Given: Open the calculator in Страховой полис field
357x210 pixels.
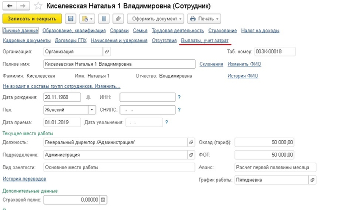Looking at the screenshot, I should (x=103, y=200).
